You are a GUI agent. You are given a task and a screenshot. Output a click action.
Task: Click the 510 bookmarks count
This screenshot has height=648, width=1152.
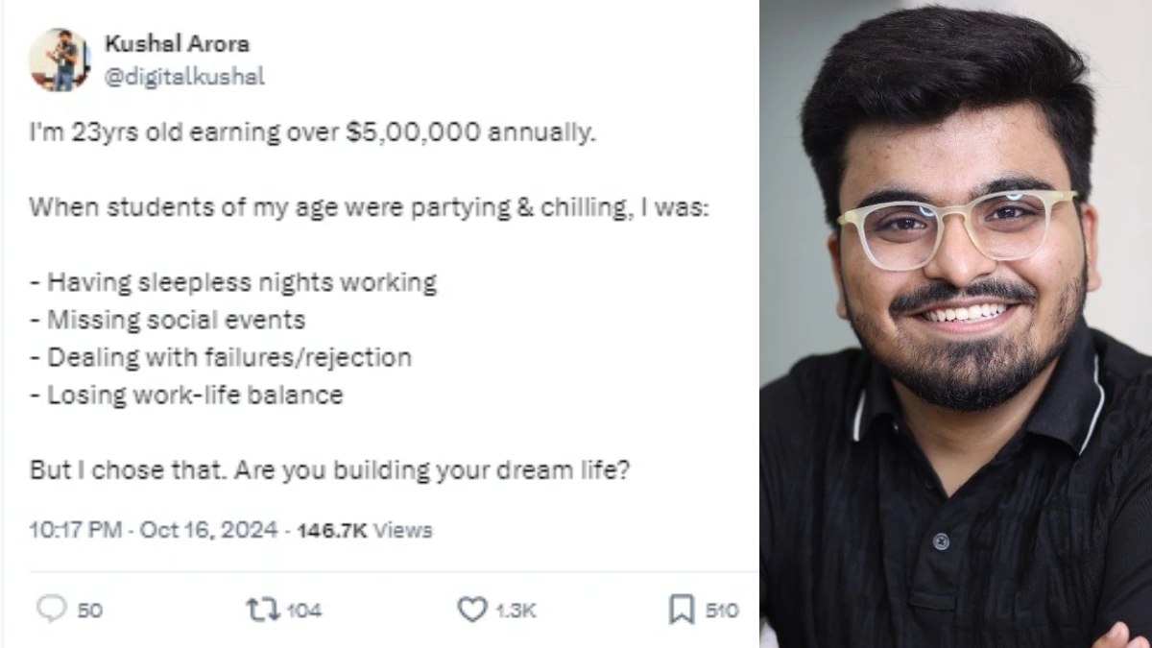[x=721, y=611]
